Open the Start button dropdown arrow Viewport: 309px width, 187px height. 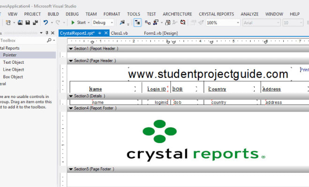tap(88, 22)
